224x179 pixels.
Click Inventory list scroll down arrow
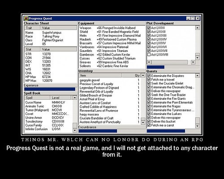pyautogui.click(x=143, y=122)
